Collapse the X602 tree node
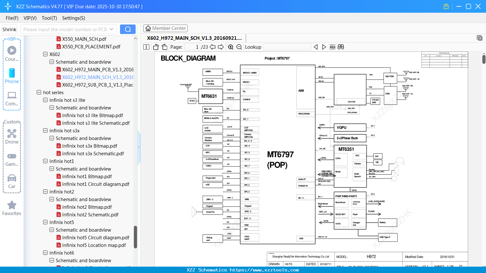 [x=45, y=54]
